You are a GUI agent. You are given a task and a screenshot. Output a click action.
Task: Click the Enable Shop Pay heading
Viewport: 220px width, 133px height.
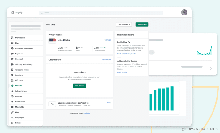(124, 42)
